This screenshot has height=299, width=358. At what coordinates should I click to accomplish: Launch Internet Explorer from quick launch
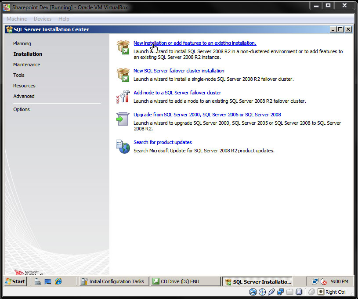tap(58, 281)
